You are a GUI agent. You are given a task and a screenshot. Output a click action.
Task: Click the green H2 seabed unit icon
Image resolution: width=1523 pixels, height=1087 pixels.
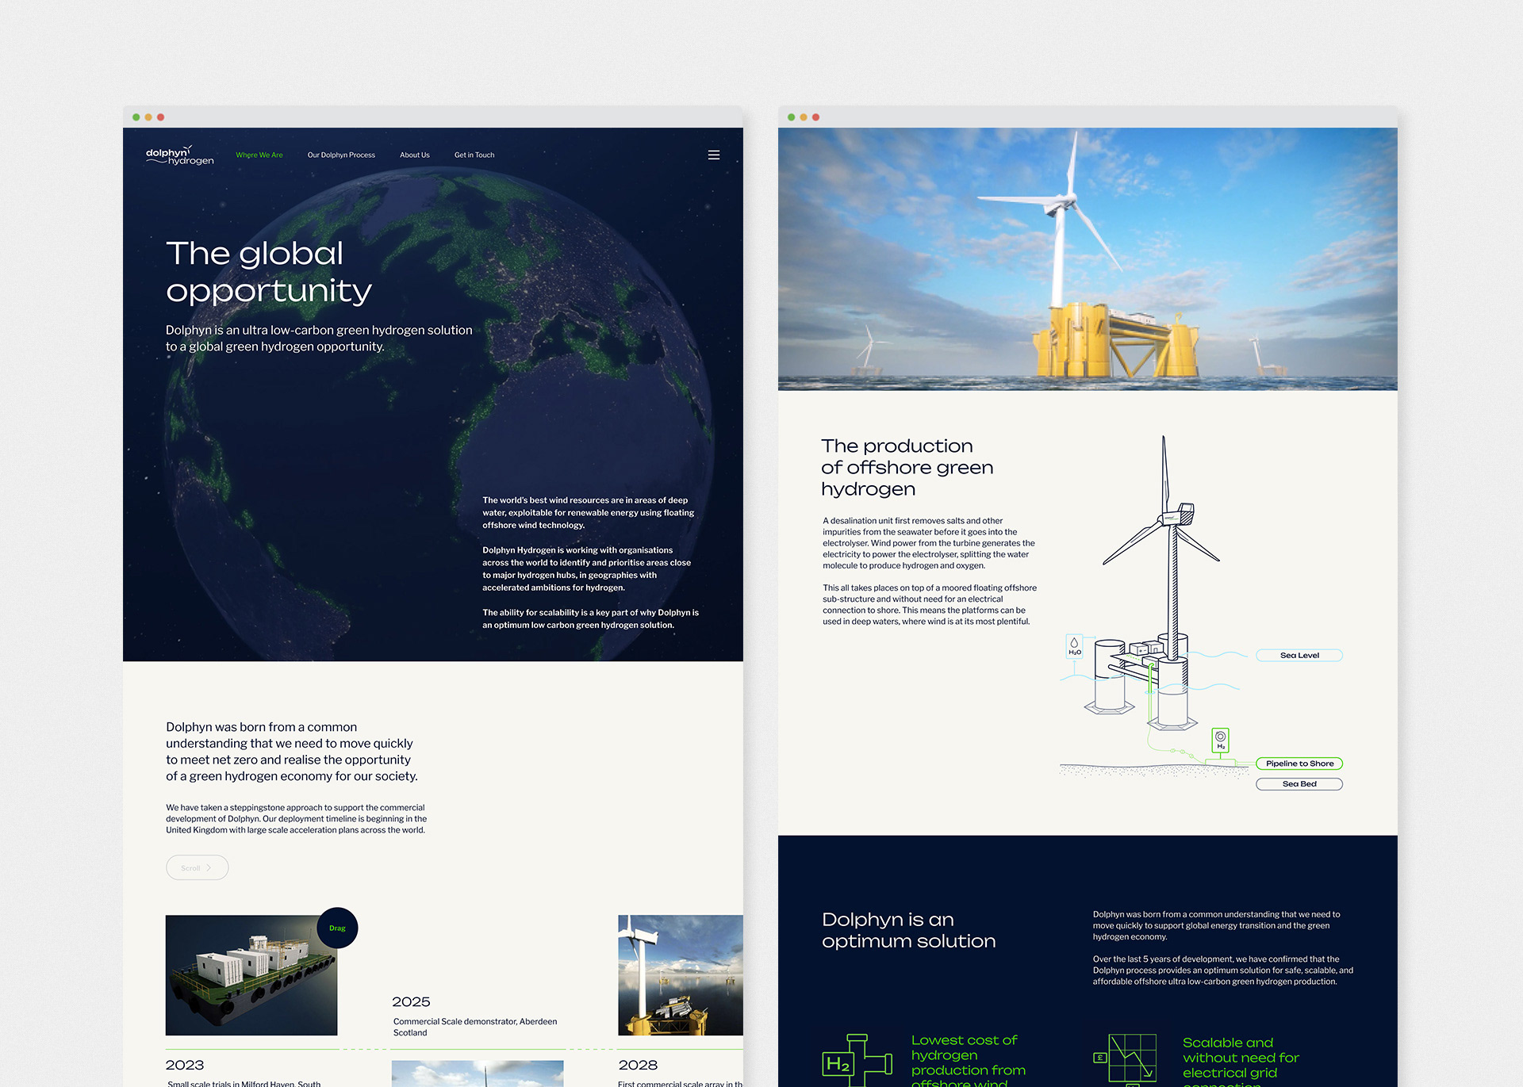pyautogui.click(x=1221, y=741)
